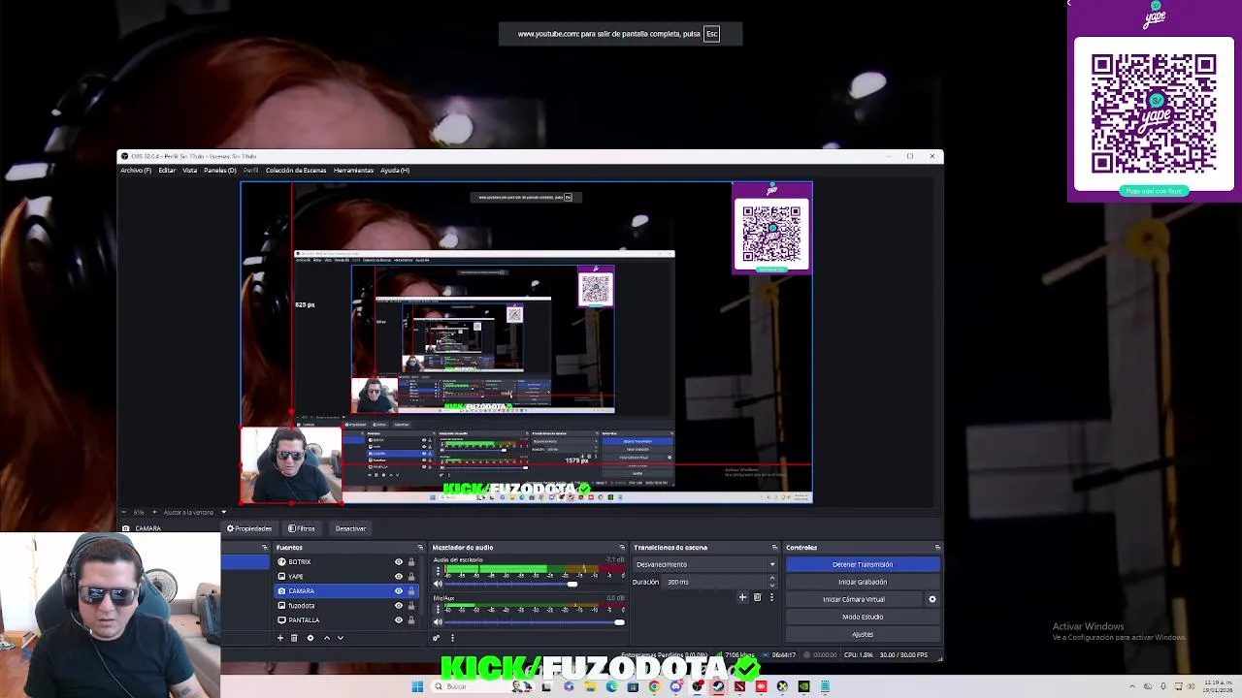The height and width of the screenshot is (698, 1242).
Task: Open Ajustes in Controles panel
Action: tap(863, 634)
